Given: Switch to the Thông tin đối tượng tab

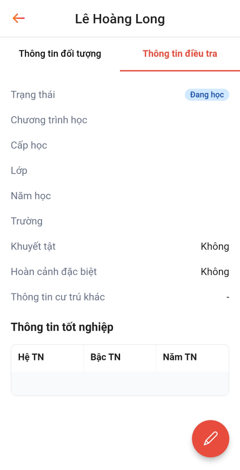Looking at the screenshot, I should pyautogui.click(x=60, y=54).
